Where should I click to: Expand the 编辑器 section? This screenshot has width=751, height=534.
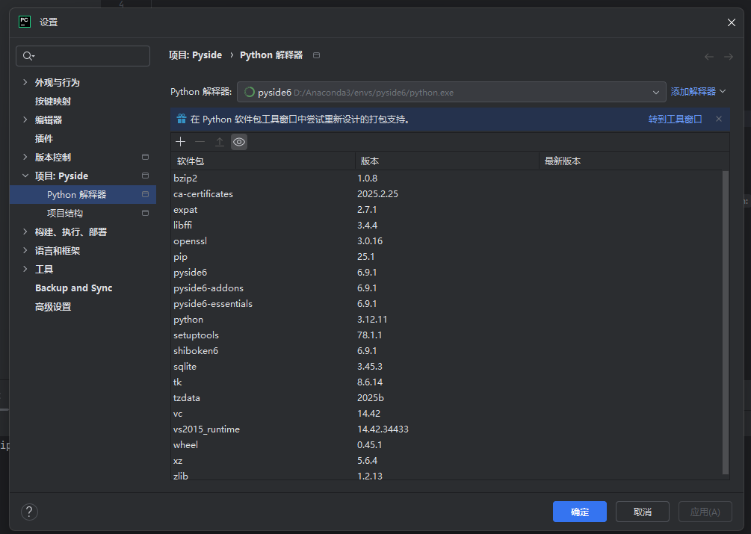25,119
